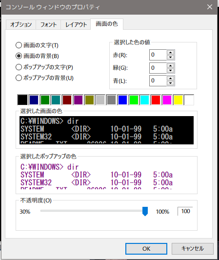Image resolution: width=219 pixels, height=260 pixels.
Task: Pick the light gray color swatch
Action: (x=100, y=100)
